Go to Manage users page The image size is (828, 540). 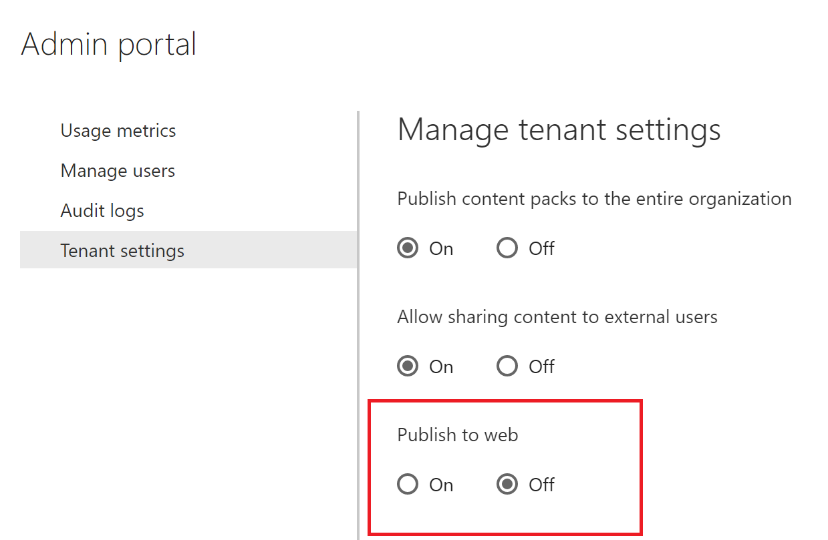[118, 171]
